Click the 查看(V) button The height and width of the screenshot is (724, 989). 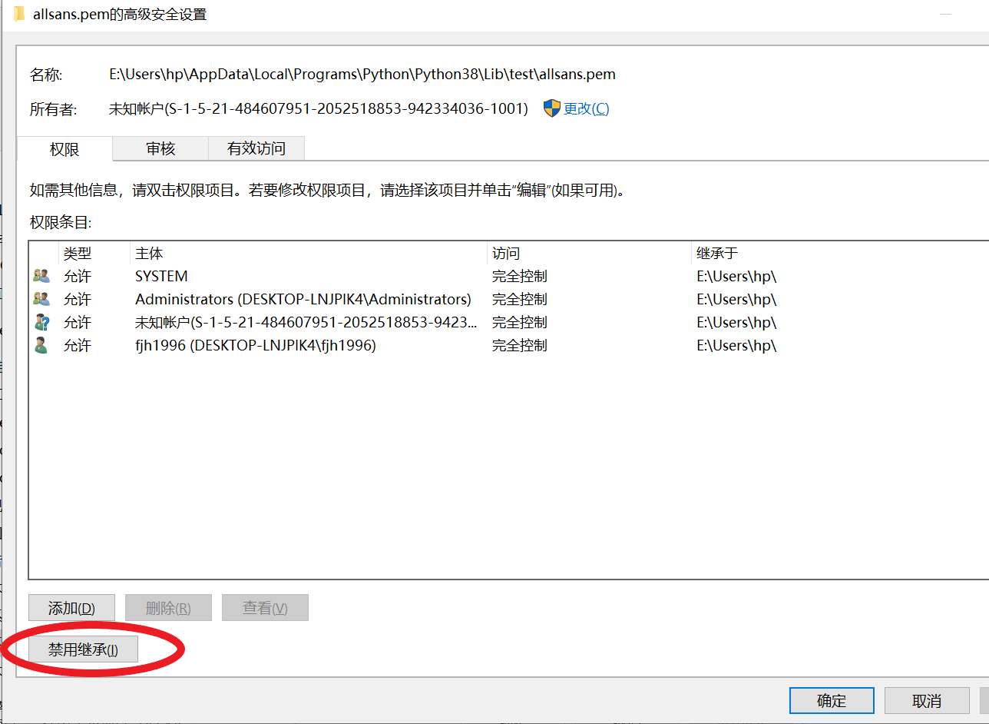265,608
